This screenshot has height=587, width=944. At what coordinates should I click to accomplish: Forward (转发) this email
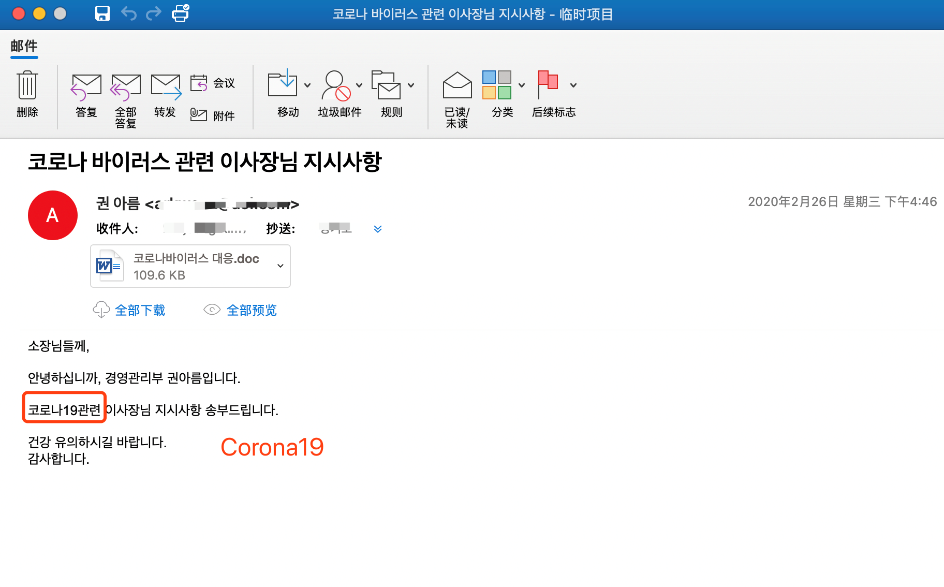tap(166, 95)
